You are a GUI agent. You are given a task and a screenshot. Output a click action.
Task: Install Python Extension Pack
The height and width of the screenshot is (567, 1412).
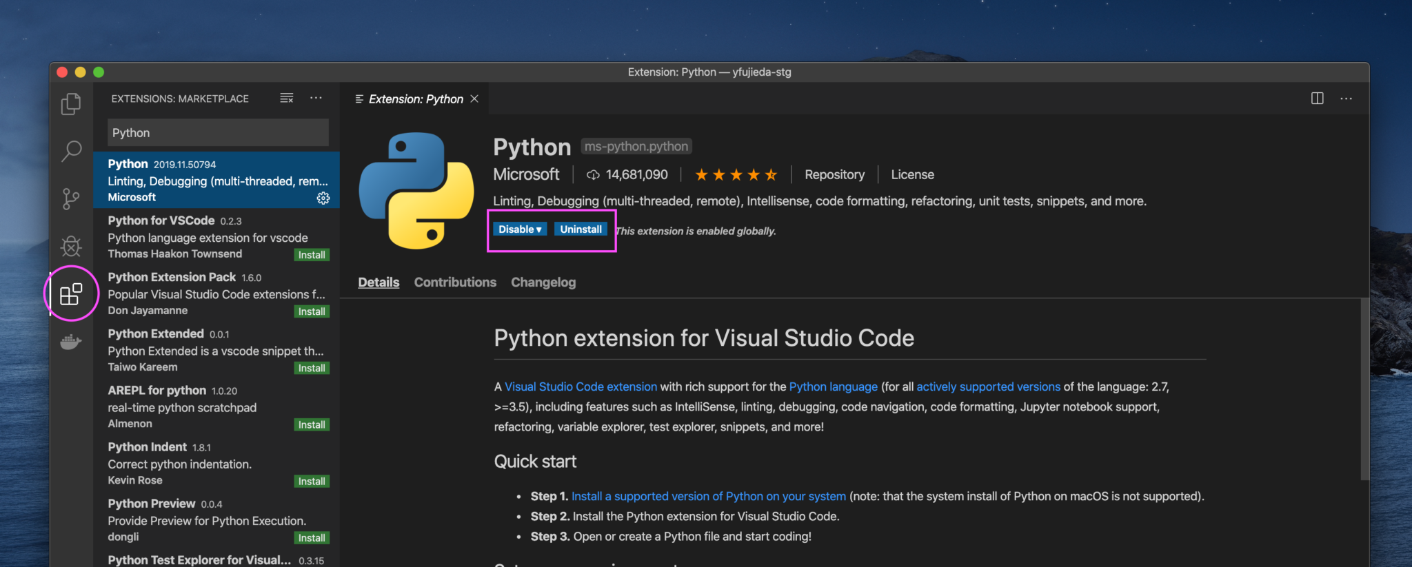tap(312, 311)
